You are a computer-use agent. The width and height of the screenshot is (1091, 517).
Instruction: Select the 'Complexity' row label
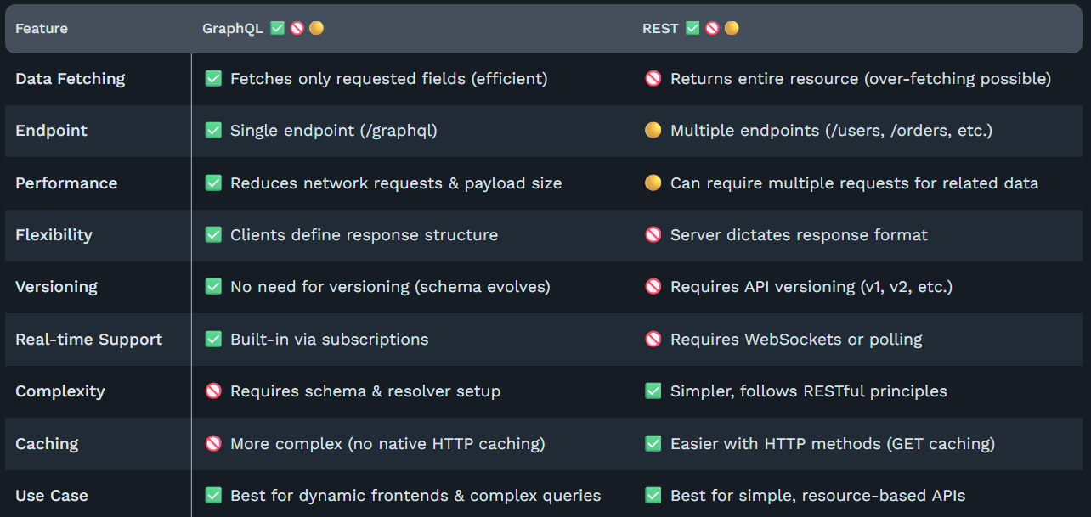[x=60, y=391]
